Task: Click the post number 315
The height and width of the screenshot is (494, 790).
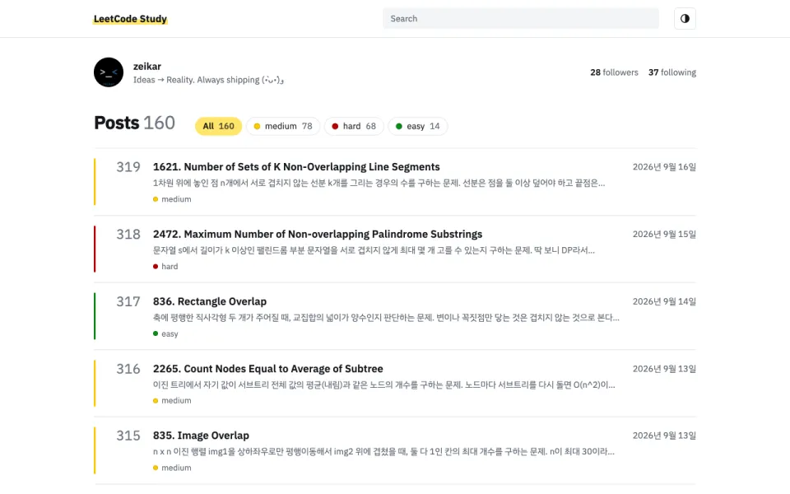Action: 128,436
